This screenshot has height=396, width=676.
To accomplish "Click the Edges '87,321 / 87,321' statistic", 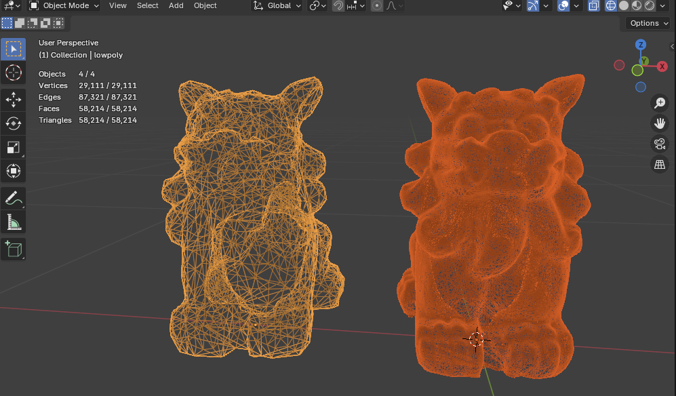I will (x=108, y=97).
